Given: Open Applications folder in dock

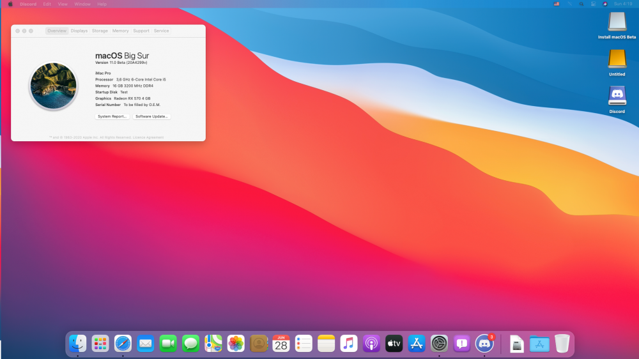Looking at the screenshot, I should click(539, 344).
